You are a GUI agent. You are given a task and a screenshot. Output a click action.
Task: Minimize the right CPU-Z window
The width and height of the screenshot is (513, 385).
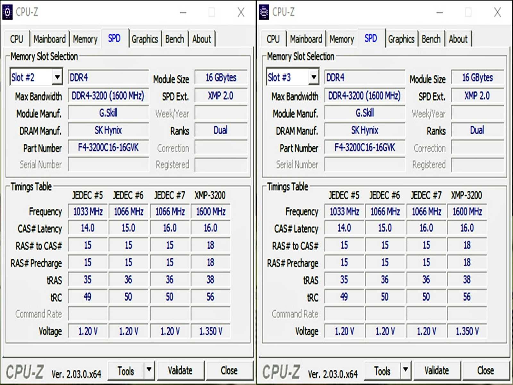440,13
